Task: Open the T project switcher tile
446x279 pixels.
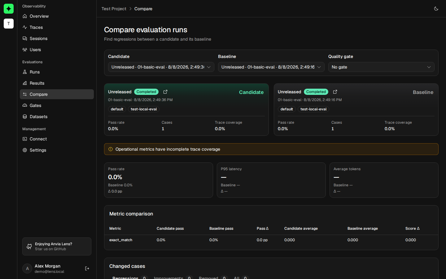Action: (9, 24)
